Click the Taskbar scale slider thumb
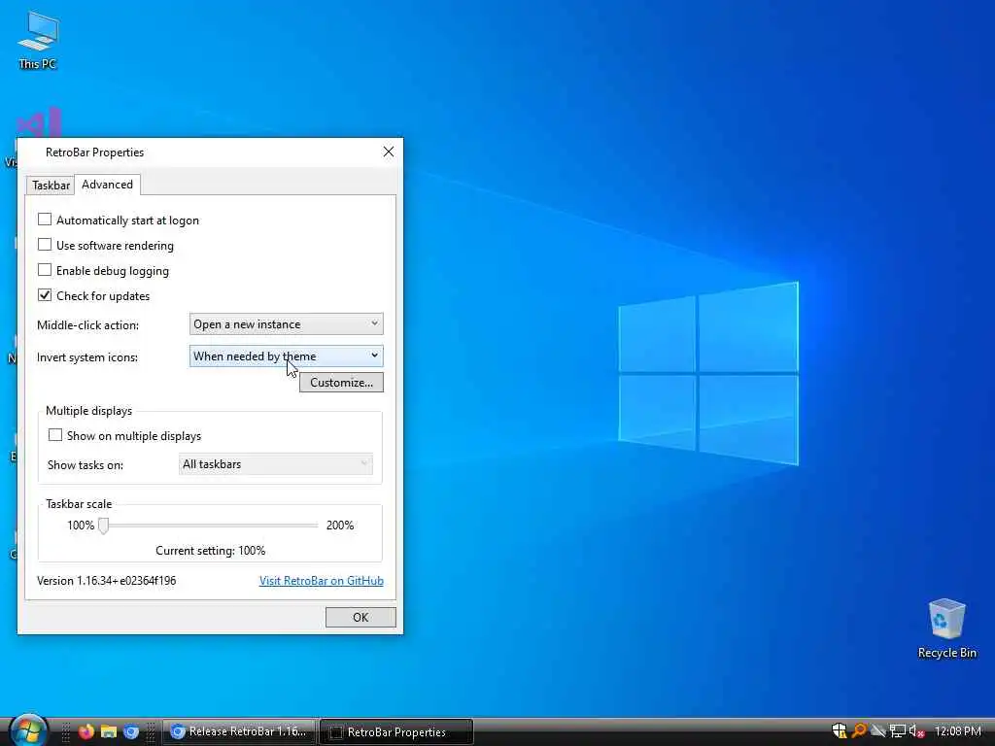 [103, 526]
